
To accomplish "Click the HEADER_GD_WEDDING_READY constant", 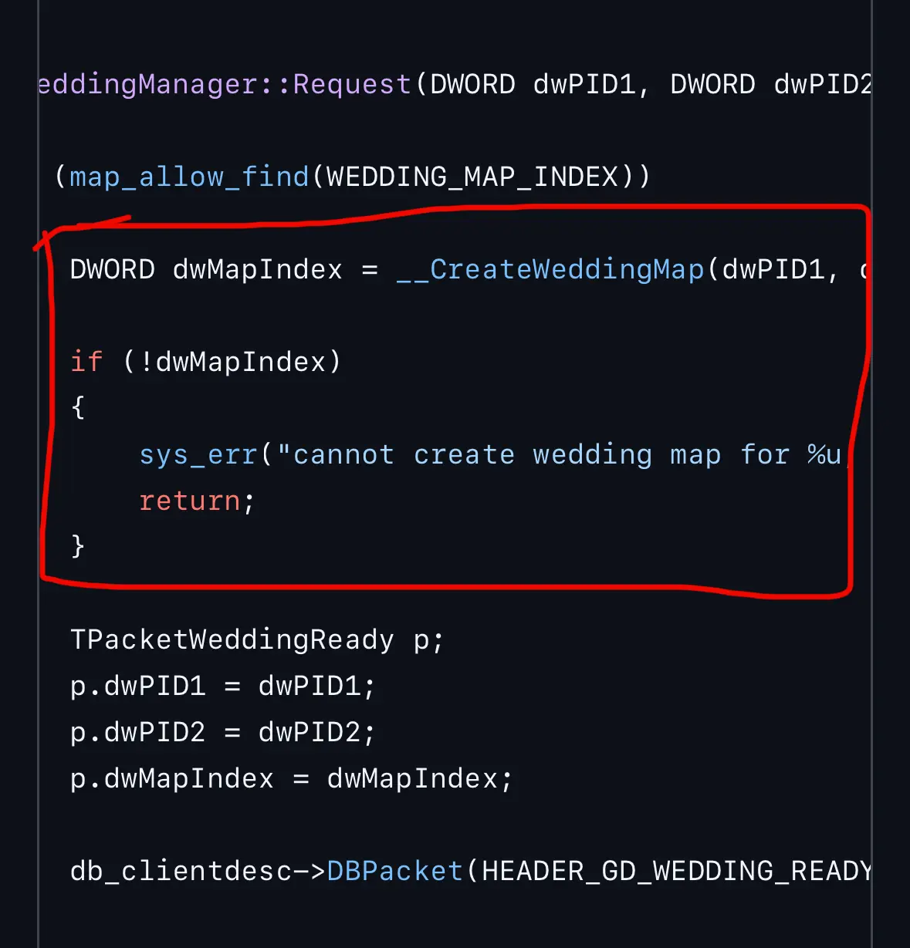I will point(676,871).
